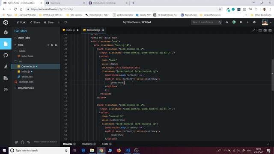This screenshot has height=154, width=274.
Task: Open the Project Info sidebar icon
Action: click(x=6, y=33)
